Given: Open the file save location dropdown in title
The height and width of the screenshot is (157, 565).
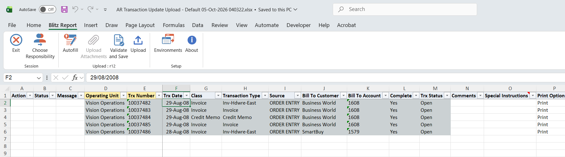Looking at the screenshot, I should coord(295,9).
